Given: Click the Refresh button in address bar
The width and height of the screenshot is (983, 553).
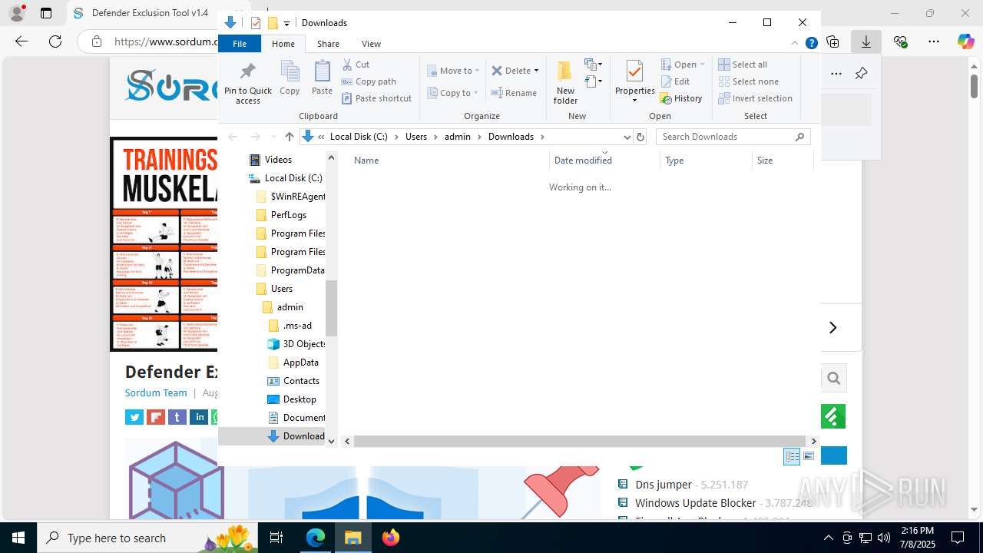Looking at the screenshot, I should (640, 137).
